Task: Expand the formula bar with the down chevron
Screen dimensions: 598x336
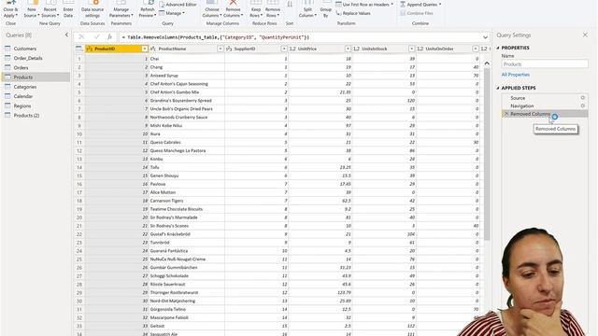Action: click(x=485, y=37)
